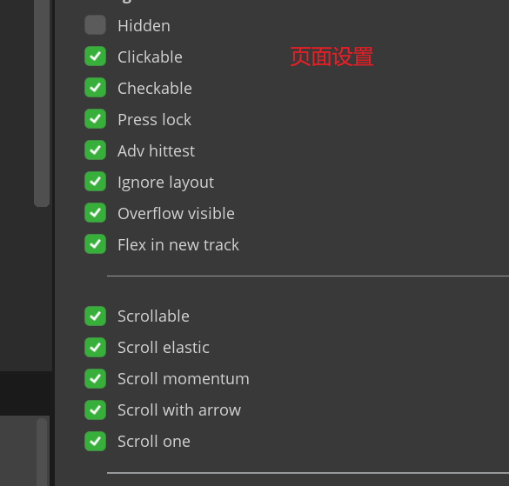Viewport: 509px width, 486px height.
Task: Turn off Ignore layout
Action: [95, 182]
